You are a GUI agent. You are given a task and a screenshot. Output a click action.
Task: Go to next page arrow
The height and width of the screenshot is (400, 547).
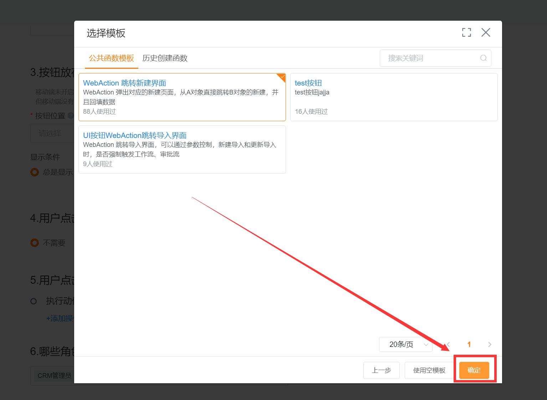tap(490, 344)
